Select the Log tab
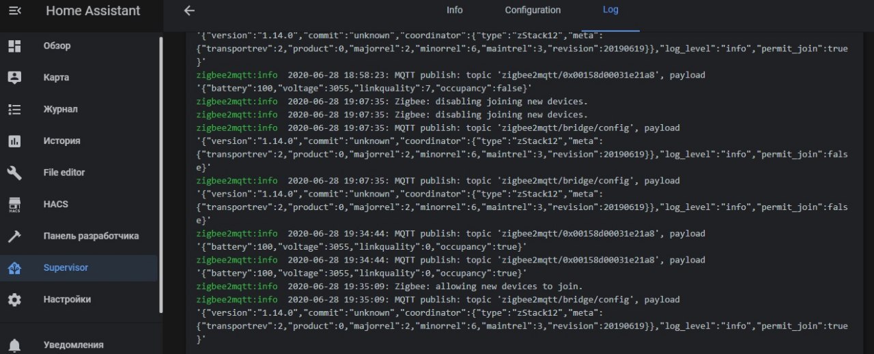Viewport: 874px width, 354px height. point(610,10)
